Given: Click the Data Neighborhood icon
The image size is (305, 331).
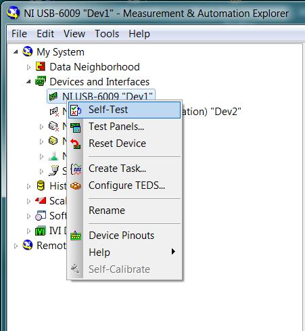Looking at the screenshot, I should point(41,67).
